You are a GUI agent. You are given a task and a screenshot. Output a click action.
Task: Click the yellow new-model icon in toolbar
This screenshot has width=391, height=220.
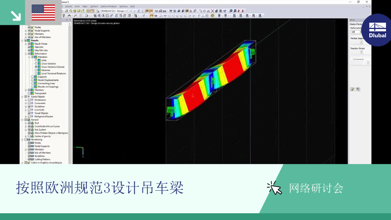[x=67, y=11]
